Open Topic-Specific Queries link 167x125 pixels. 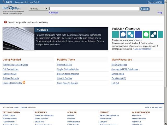pos(68,83)
